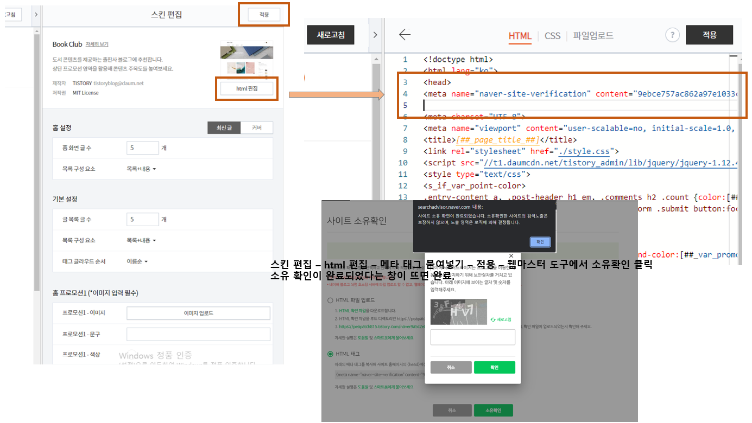Switch to the 파일업로드 tab
The width and height of the screenshot is (752, 423).
593,36
